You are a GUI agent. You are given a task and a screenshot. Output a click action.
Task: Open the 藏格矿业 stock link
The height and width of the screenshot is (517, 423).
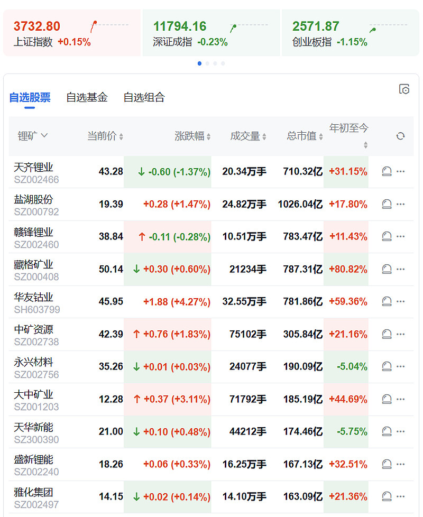pos(33,265)
